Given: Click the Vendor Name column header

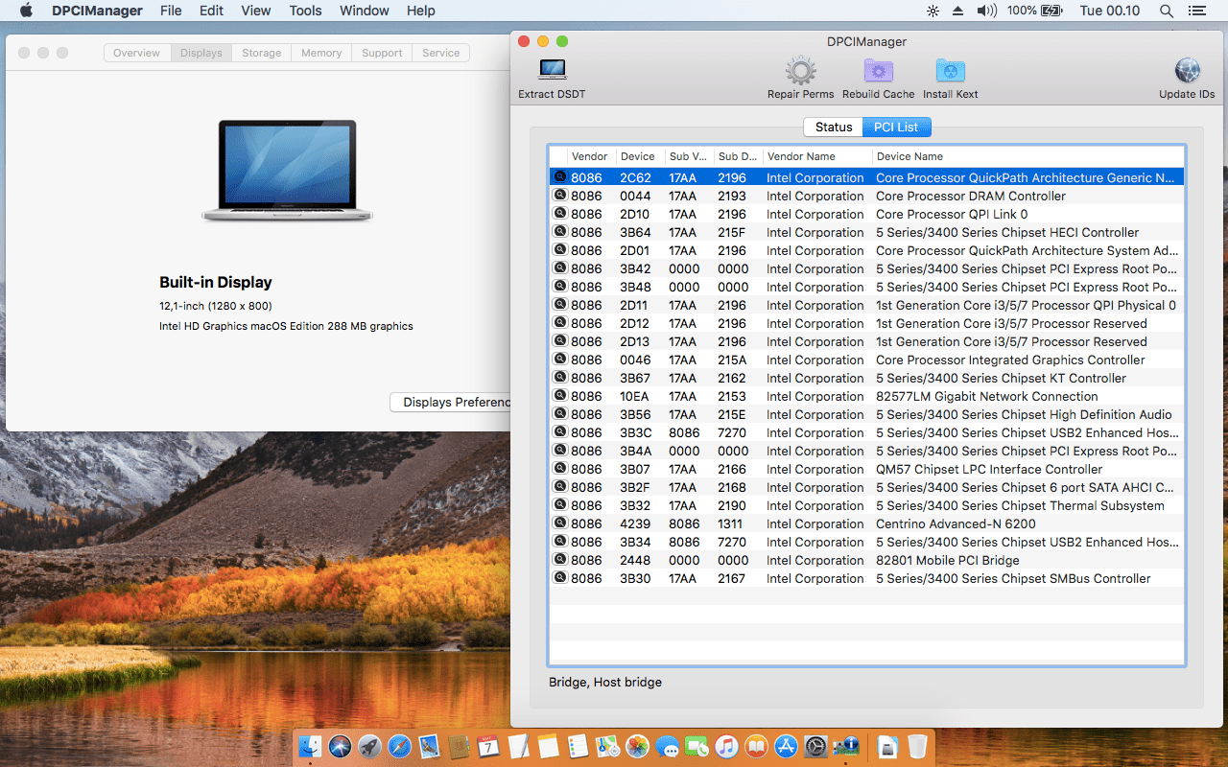Looking at the screenshot, I should click(817, 156).
